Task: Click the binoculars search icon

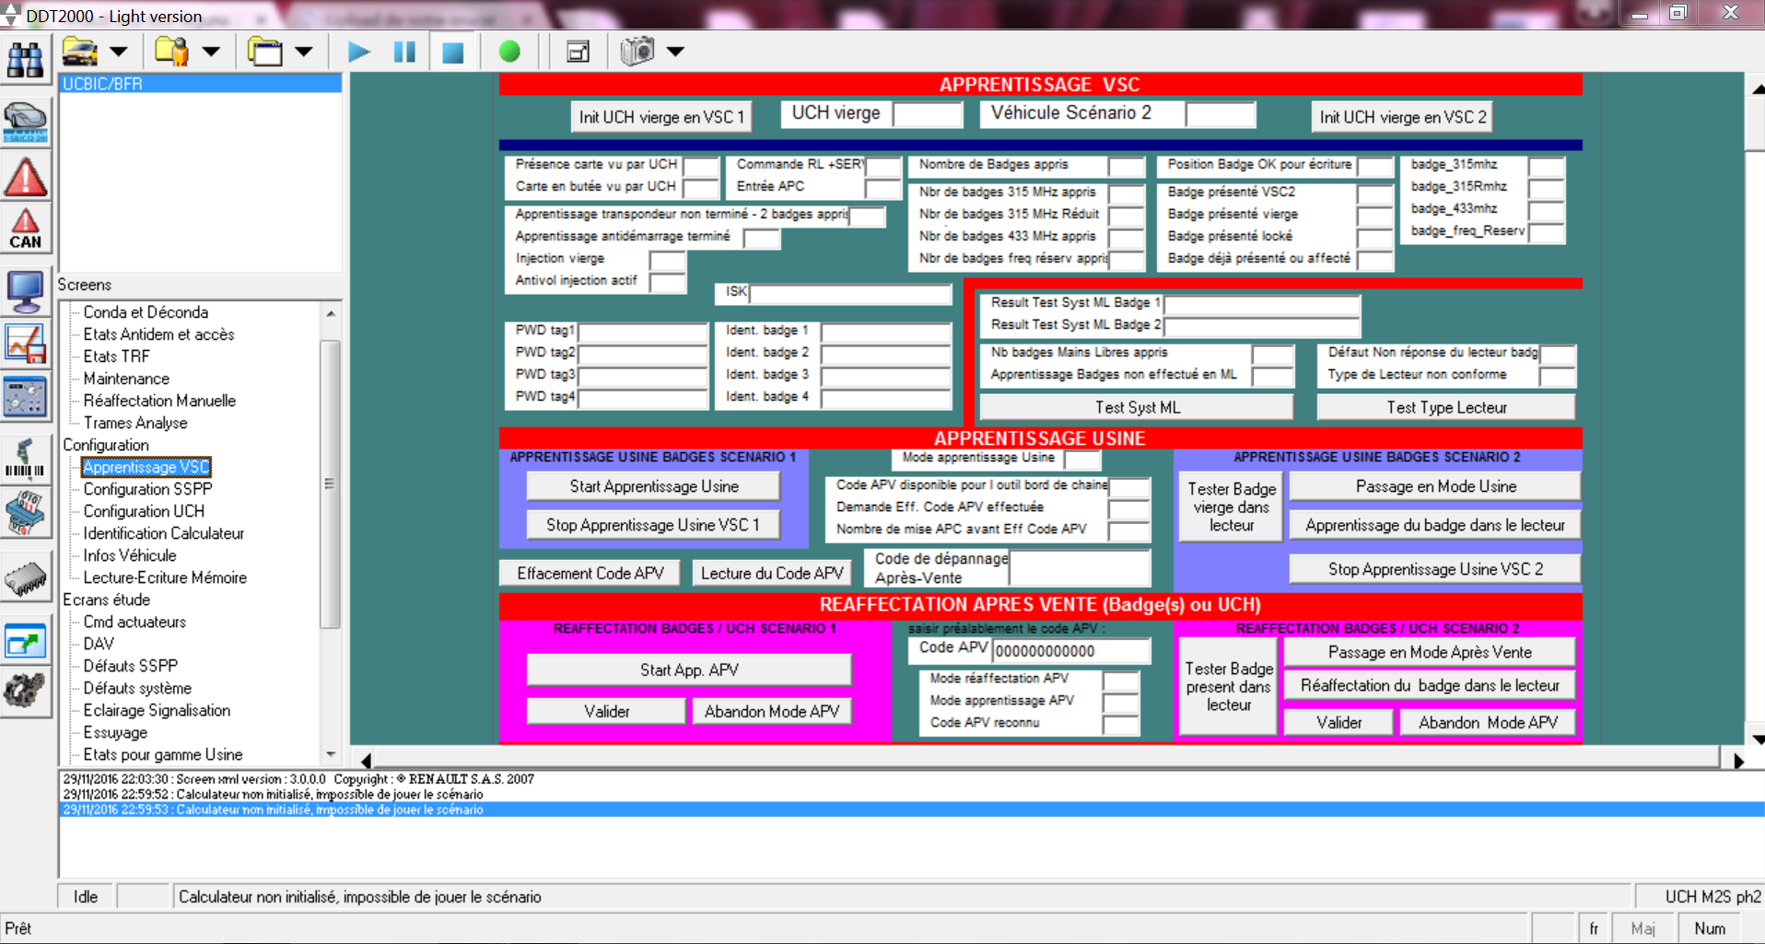Action: pyautogui.click(x=25, y=60)
